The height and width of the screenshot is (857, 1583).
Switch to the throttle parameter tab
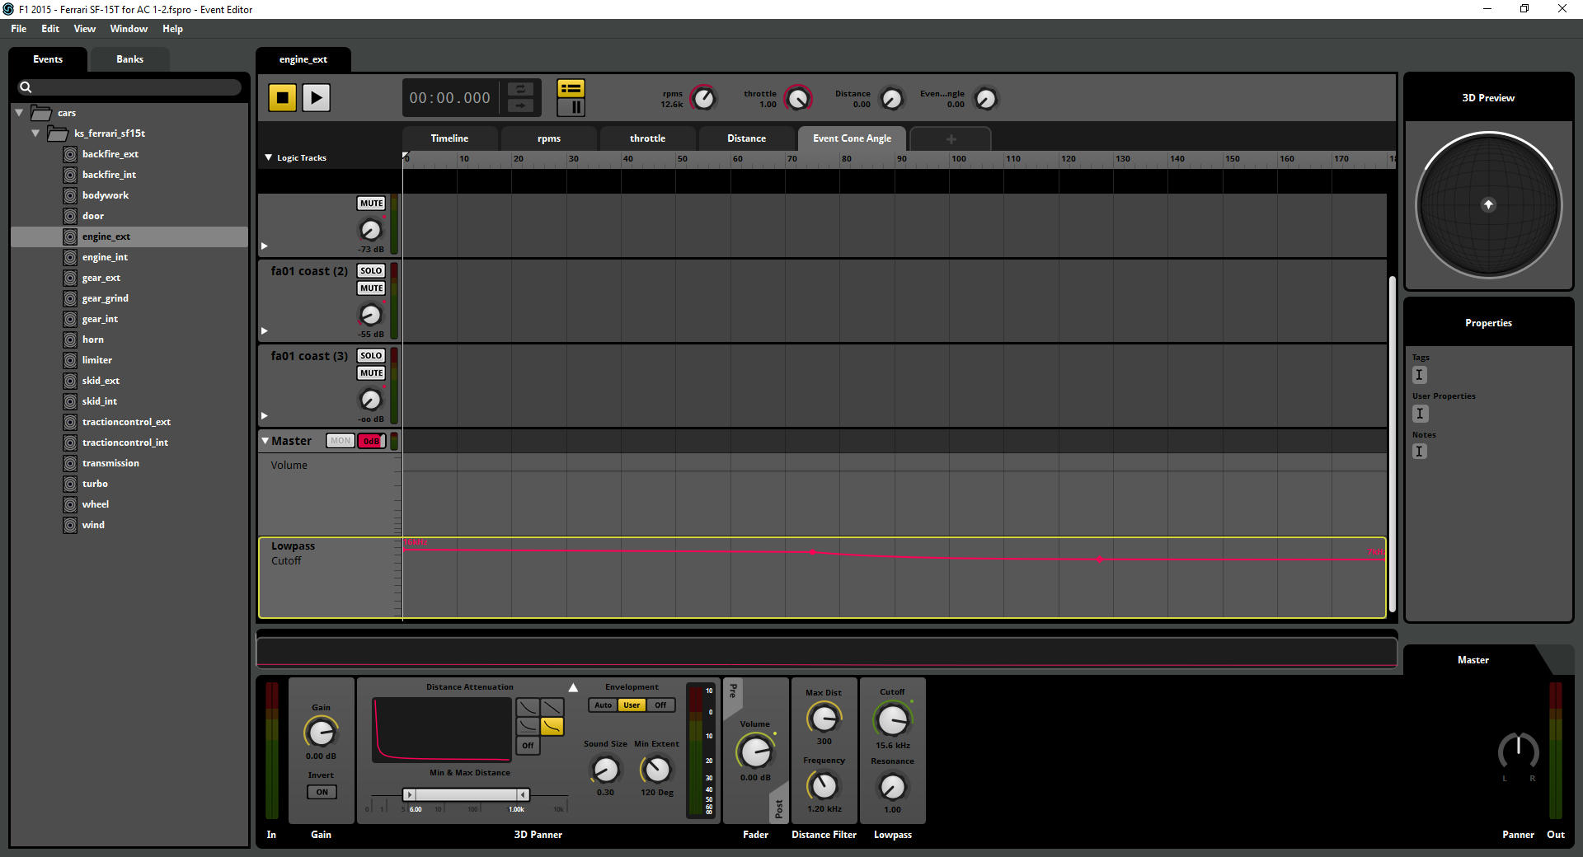tap(648, 138)
